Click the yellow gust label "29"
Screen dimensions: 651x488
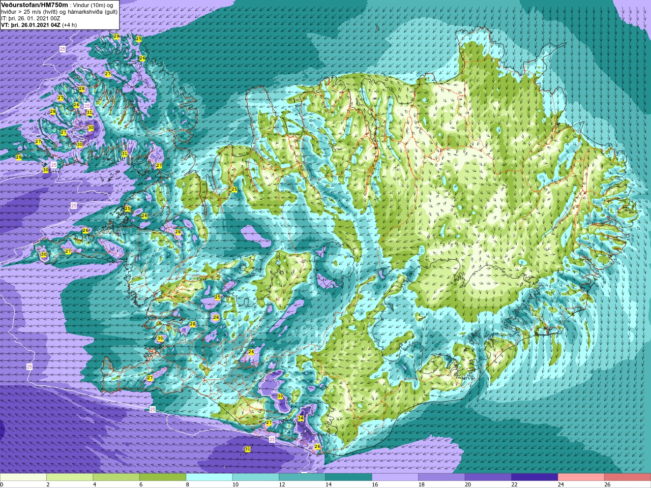coord(116,37)
